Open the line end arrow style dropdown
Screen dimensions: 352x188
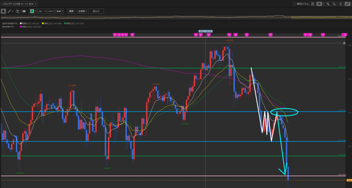click(x=60, y=11)
